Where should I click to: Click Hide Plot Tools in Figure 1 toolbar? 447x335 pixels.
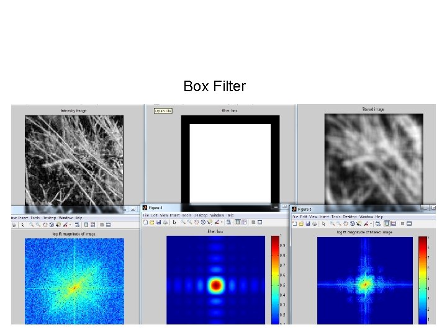[253, 222]
